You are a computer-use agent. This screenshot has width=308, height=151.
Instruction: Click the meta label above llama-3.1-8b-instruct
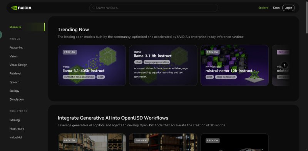137,52
